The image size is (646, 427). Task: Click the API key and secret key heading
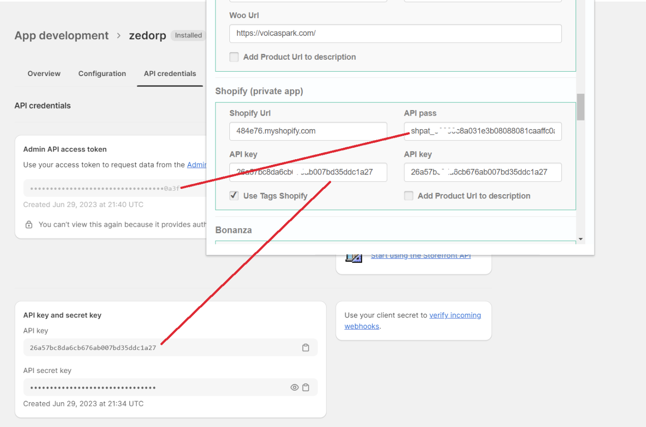[x=62, y=315]
